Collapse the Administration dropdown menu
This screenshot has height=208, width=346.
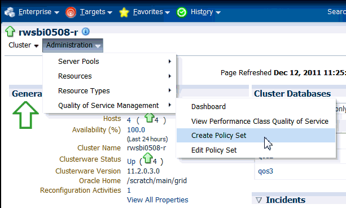tap(73, 45)
